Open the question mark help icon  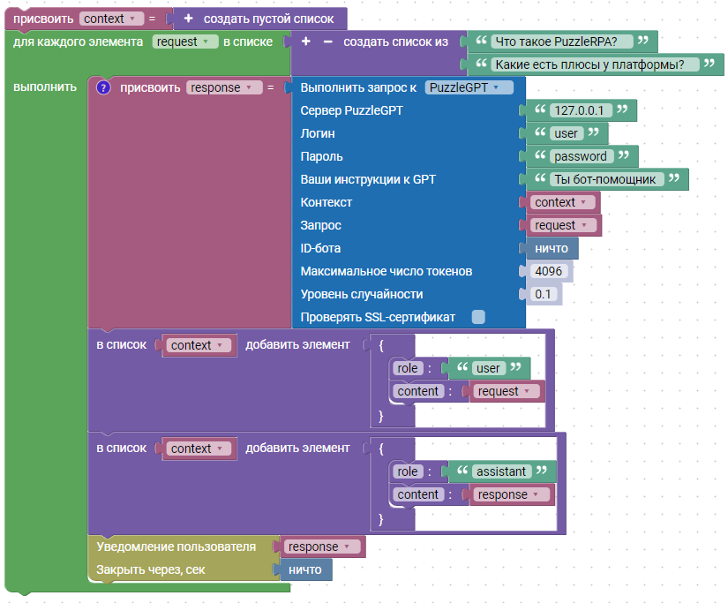click(x=103, y=87)
